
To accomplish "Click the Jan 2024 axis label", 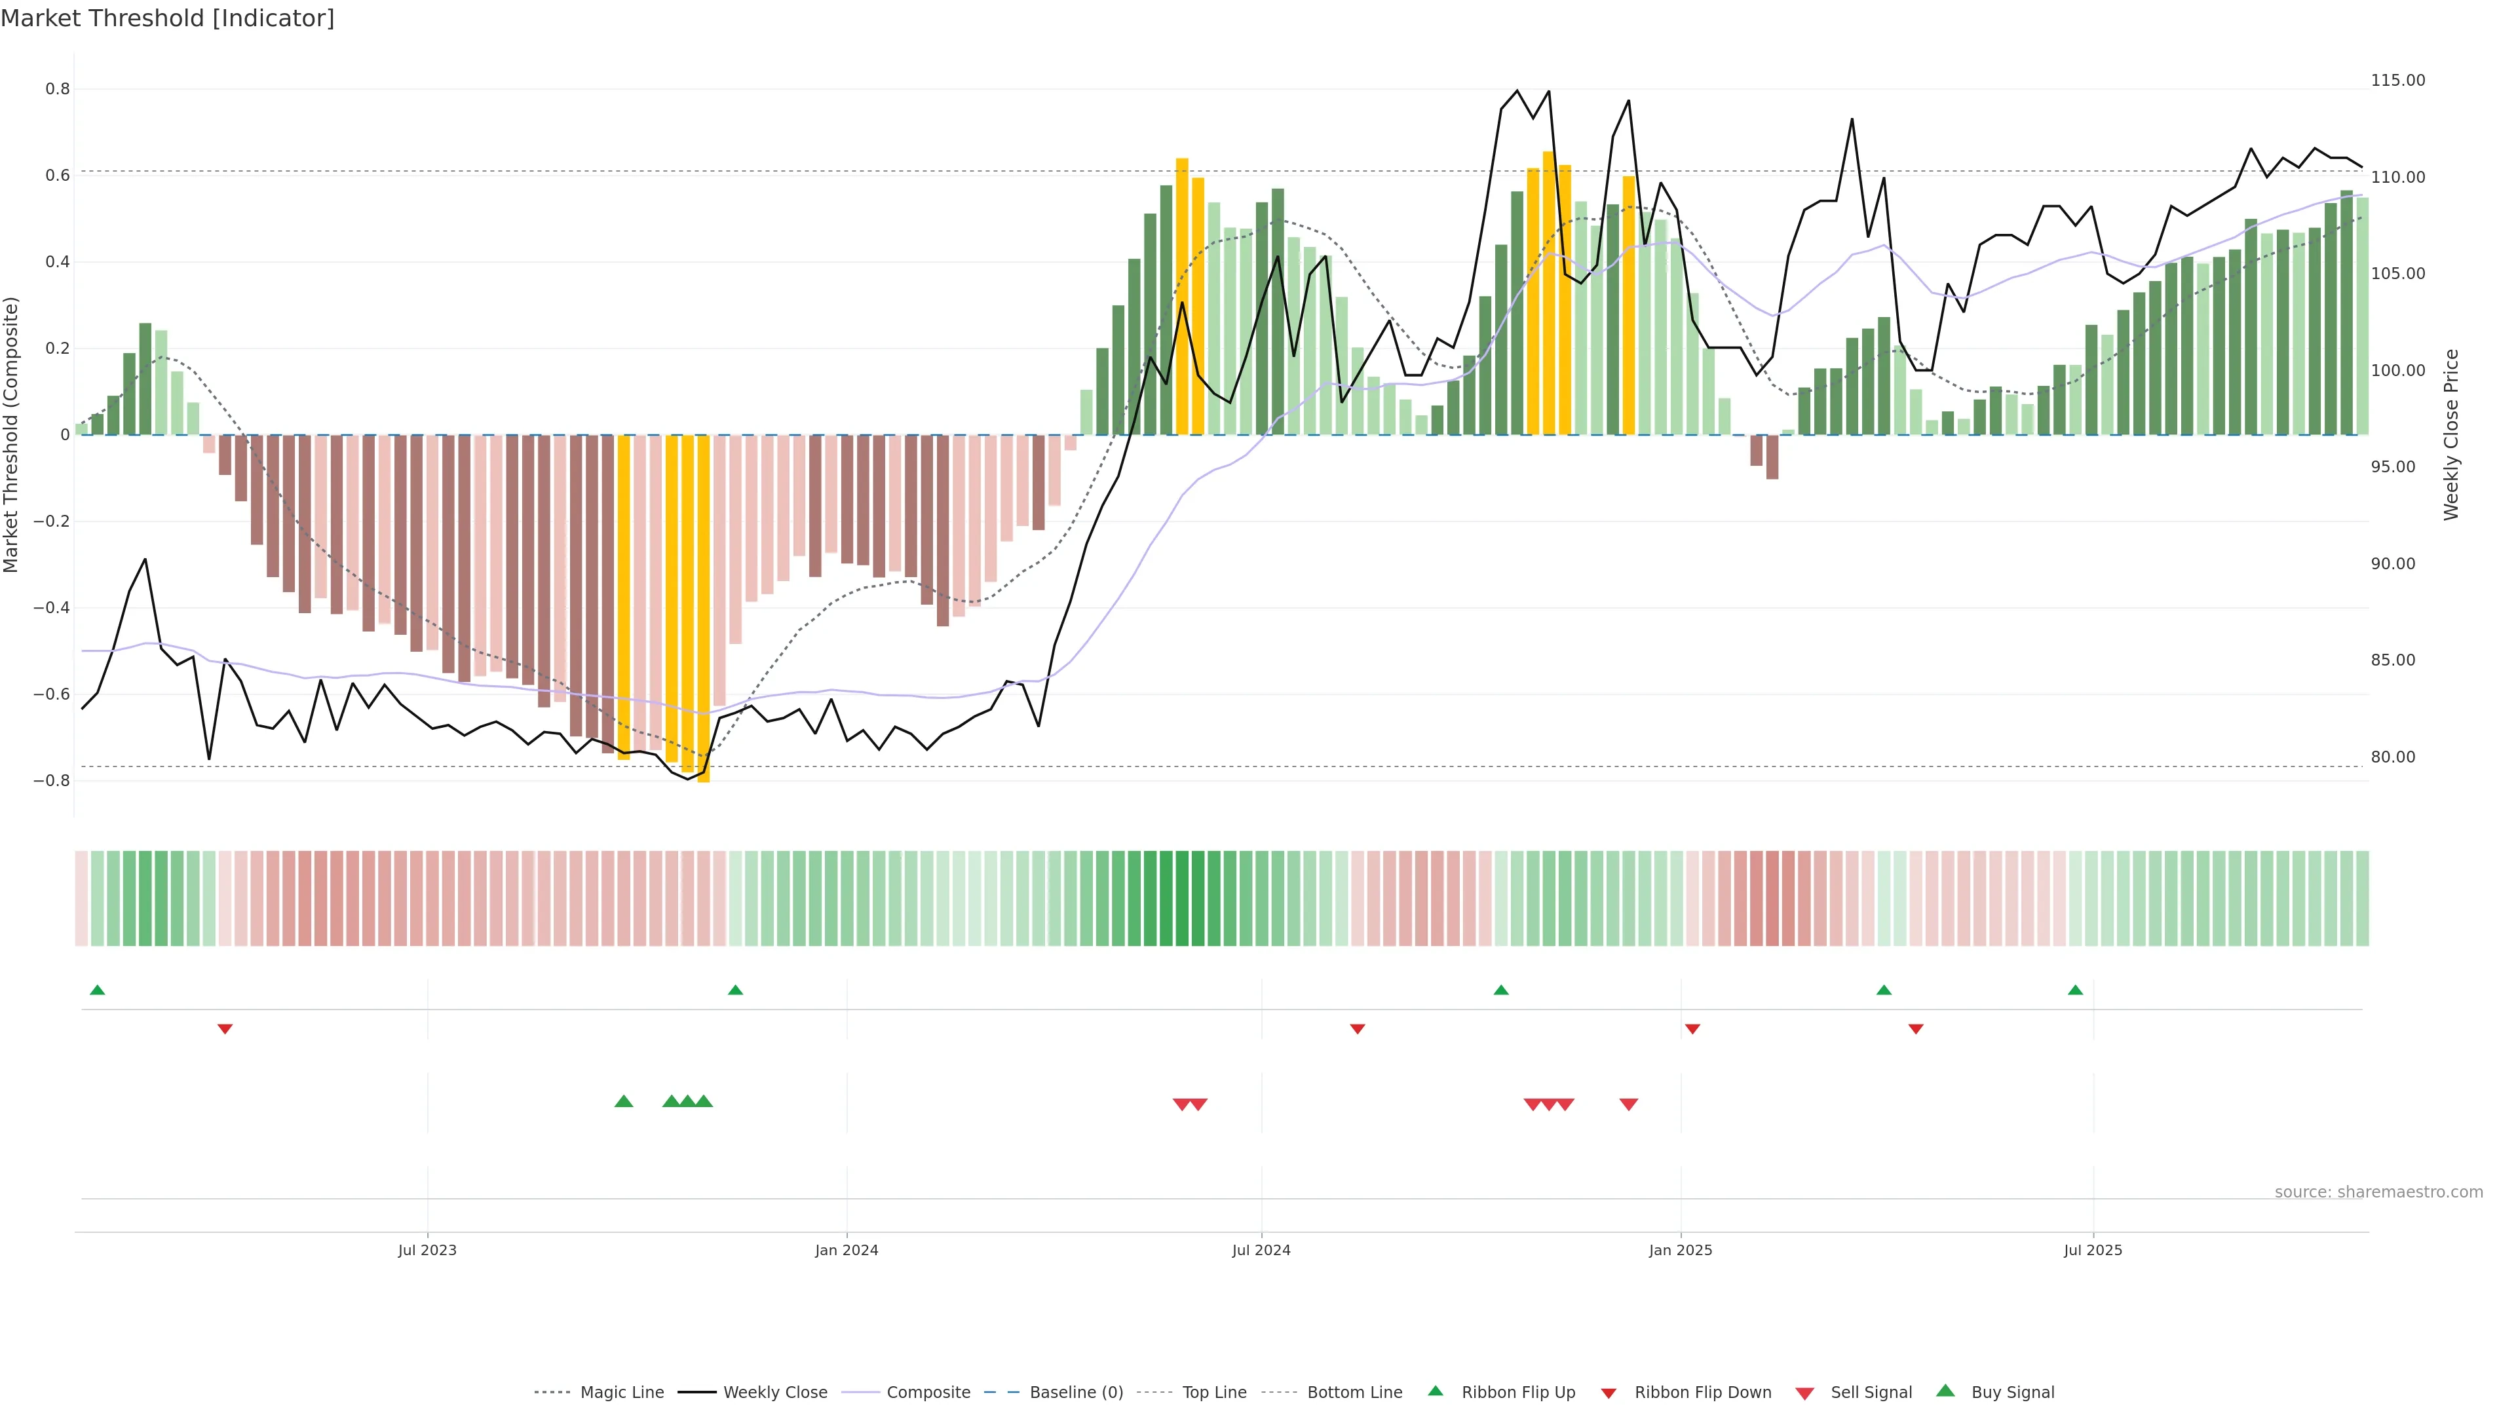I will pyautogui.click(x=847, y=1250).
